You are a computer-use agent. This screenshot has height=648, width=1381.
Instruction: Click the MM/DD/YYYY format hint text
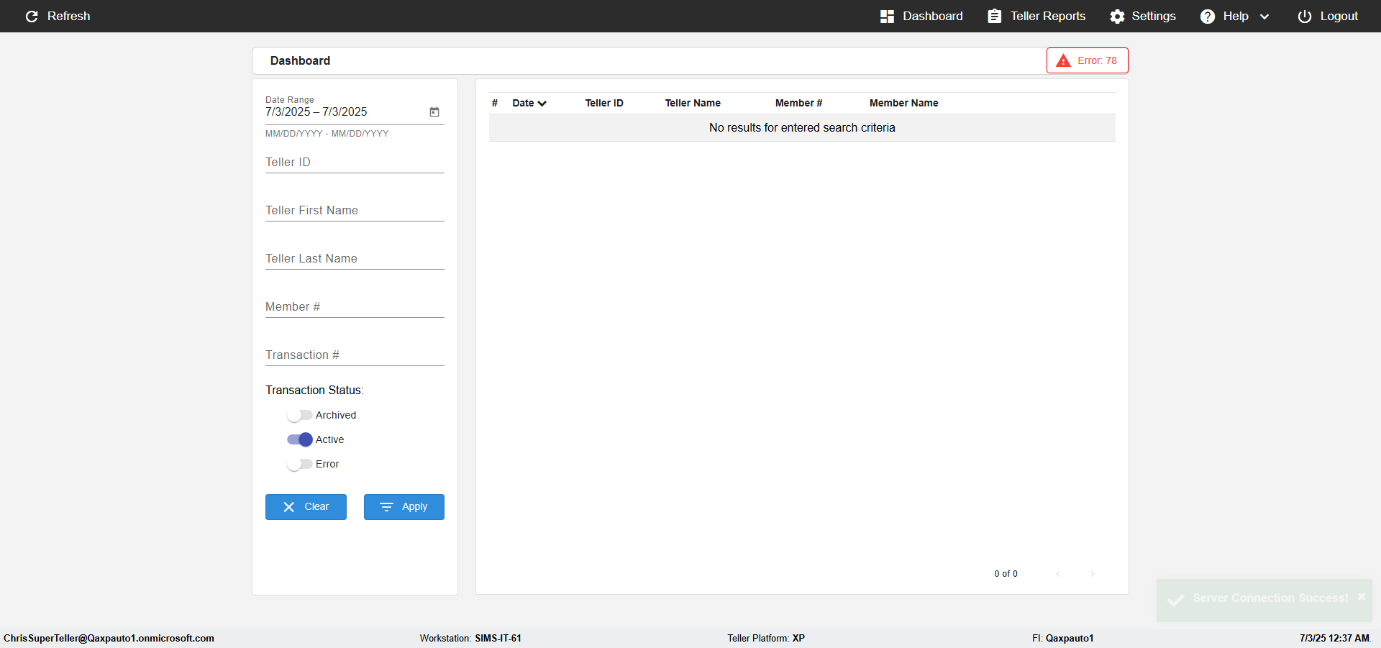(x=327, y=134)
